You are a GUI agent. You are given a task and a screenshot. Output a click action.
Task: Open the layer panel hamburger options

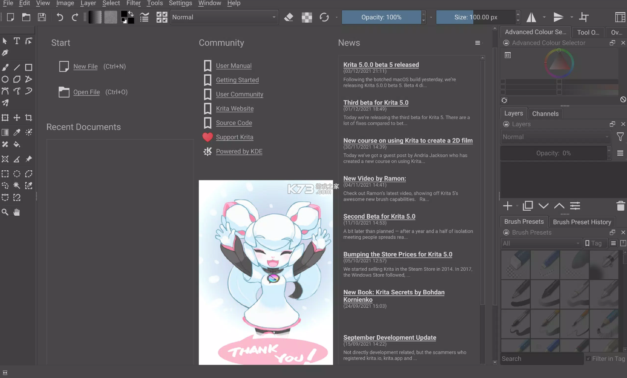[620, 153]
